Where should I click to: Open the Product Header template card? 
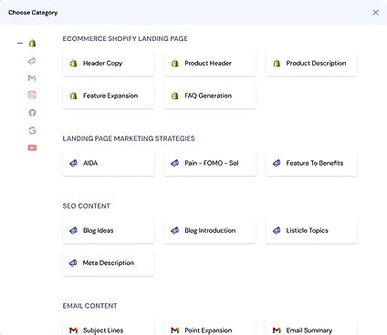click(210, 63)
